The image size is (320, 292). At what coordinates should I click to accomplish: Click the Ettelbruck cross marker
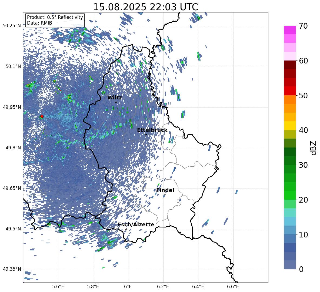[146, 135]
